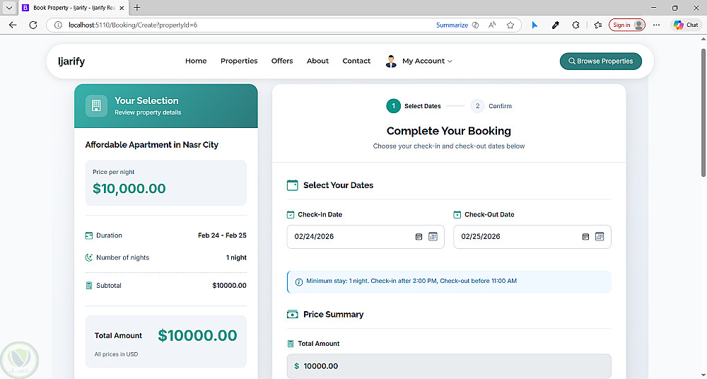Click the blue arrow extension icon

[534, 25]
